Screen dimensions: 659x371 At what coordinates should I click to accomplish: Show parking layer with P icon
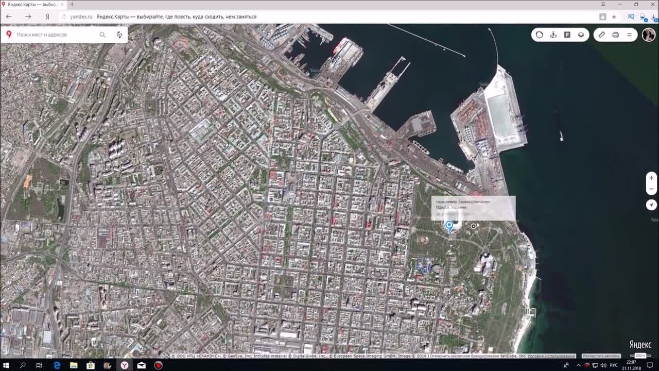(x=567, y=35)
